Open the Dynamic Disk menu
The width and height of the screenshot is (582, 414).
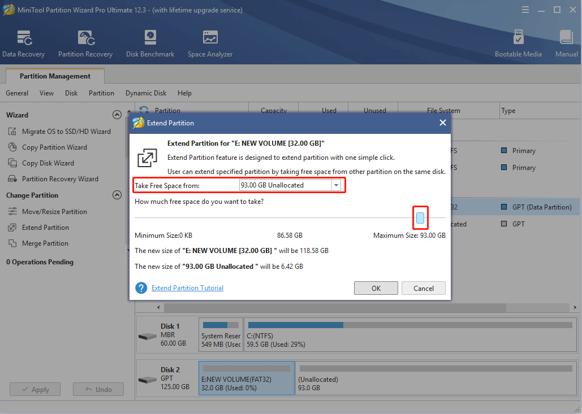pyautogui.click(x=146, y=93)
